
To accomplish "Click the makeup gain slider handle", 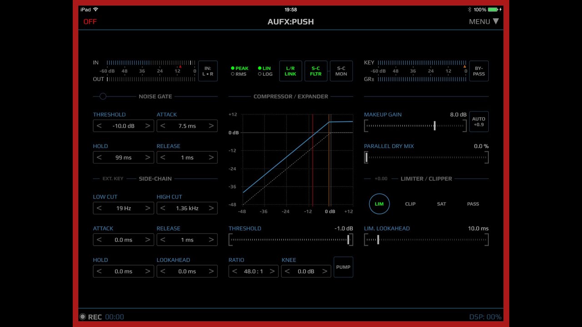I will pyautogui.click(x=435, y=126).
